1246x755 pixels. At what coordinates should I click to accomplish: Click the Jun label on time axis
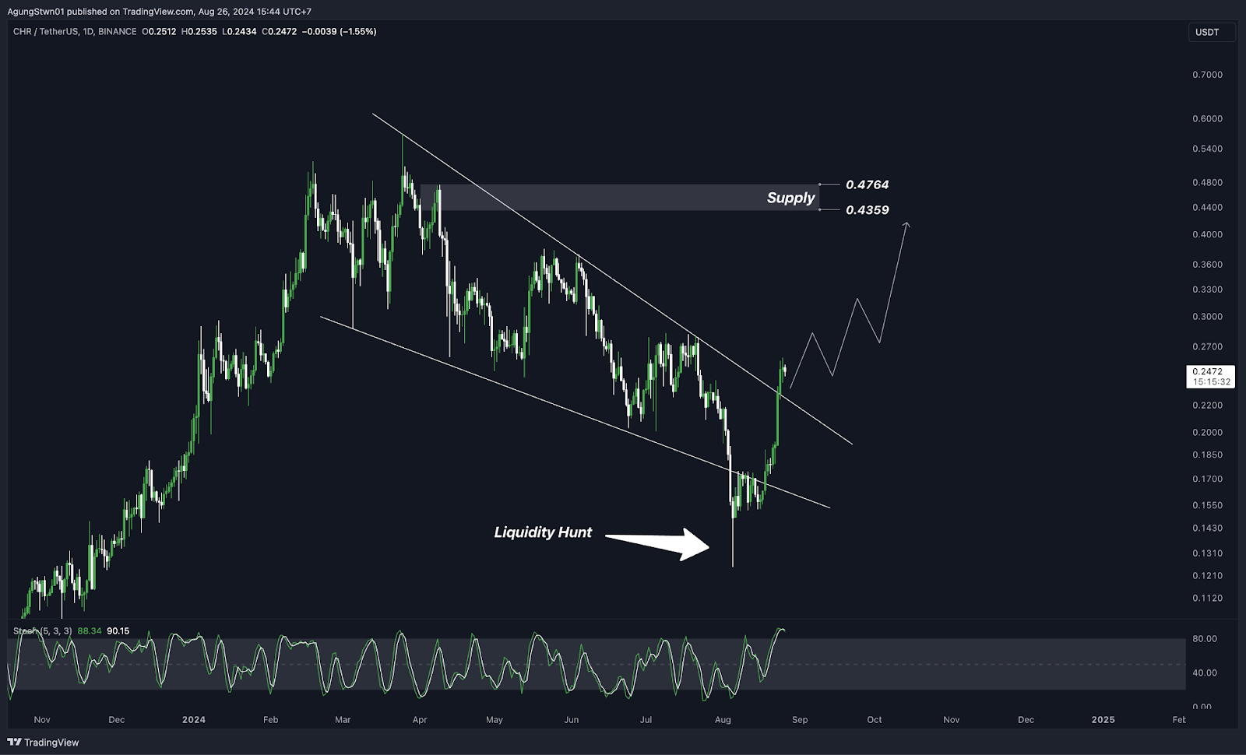[572, 720]
